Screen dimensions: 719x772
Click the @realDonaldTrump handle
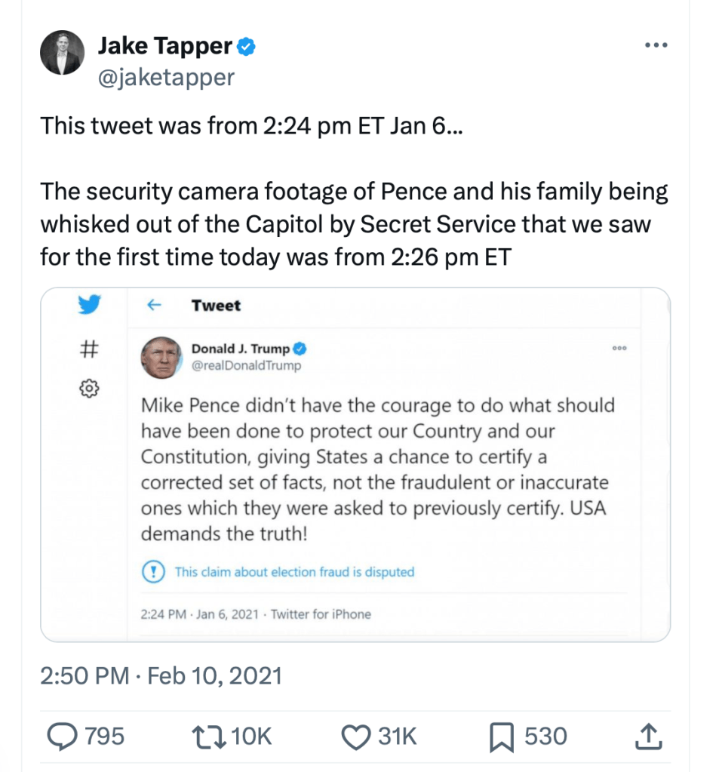tap(246, 365)
